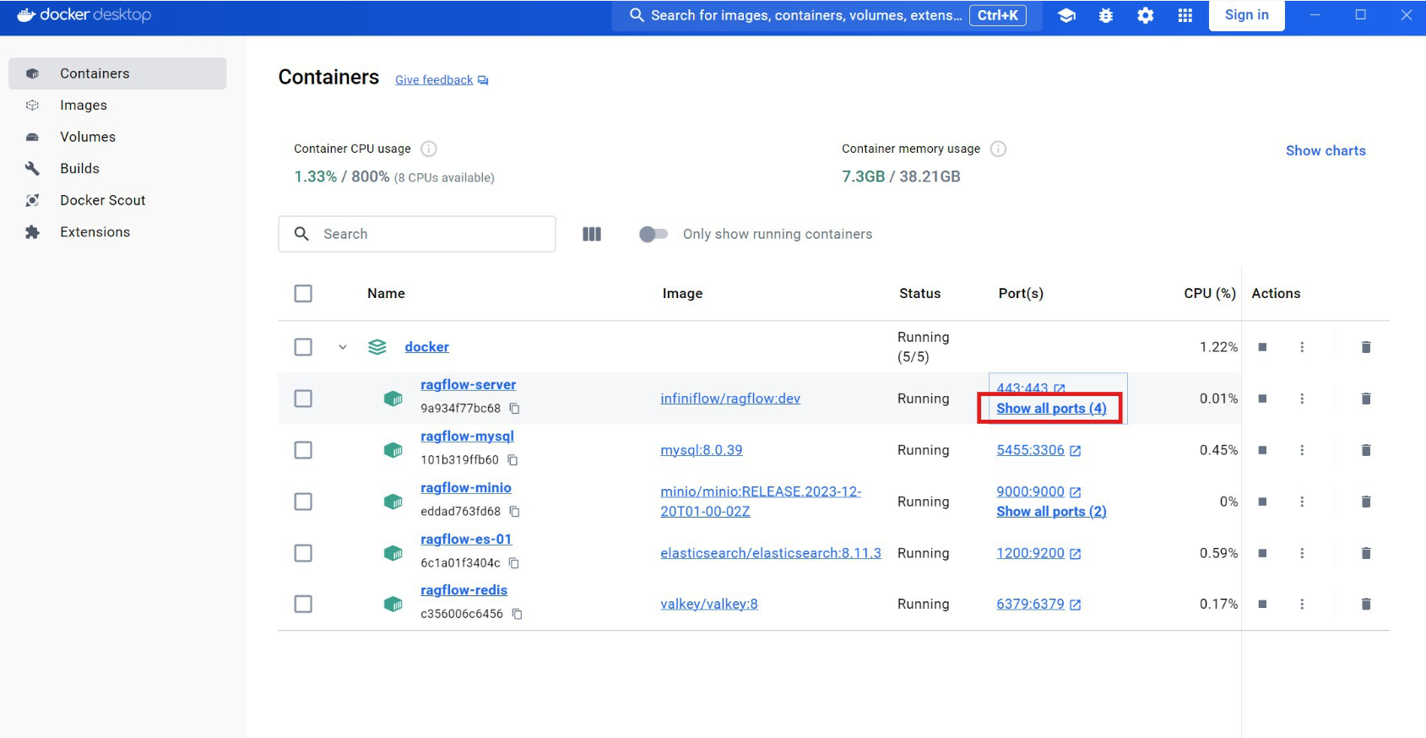This screenshot has width=1426, height=738.
Task: Check the ragflow-es-01 row checkbox
Action: tap(303, 553)
